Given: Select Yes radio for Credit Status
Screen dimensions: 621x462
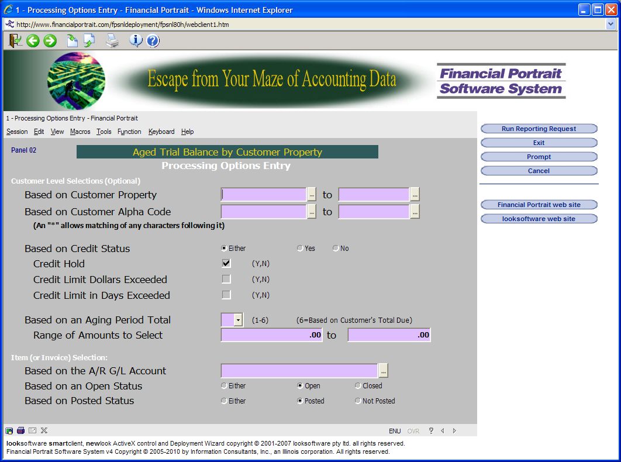Looking at the screenshot, I should click(x=300, y=249).
